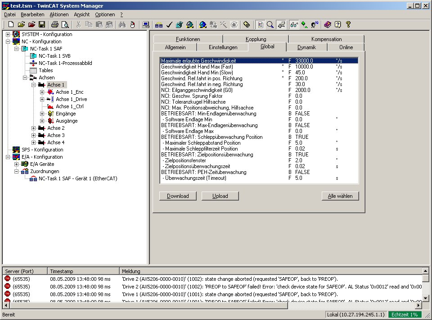Click the Alle wählen button
The image size is (432, 320).
click(x=340, y=196)
